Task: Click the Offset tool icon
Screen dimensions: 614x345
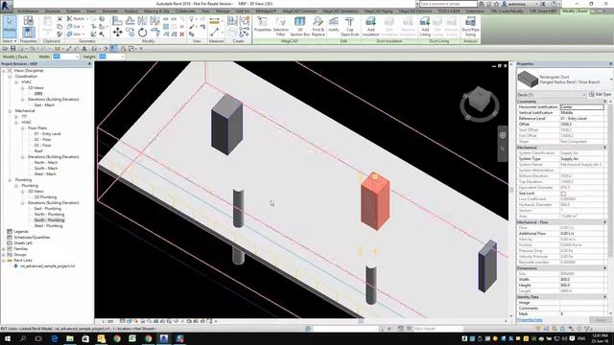Action: click(130, 21)
